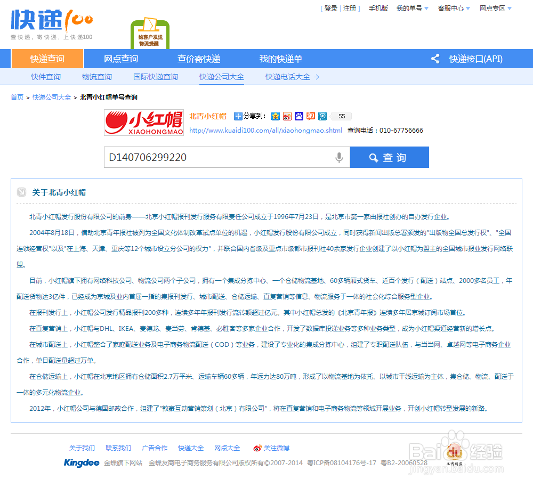Share to Baidu paw icon
533x487 pixels.
click(299, 116)
